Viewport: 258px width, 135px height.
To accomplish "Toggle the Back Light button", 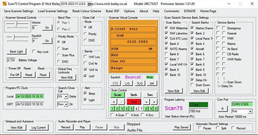I will 16,52.
